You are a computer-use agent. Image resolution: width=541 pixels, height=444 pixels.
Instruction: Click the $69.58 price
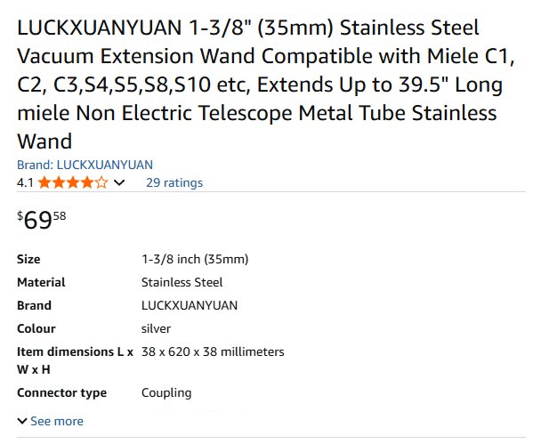tap(41, 221)
